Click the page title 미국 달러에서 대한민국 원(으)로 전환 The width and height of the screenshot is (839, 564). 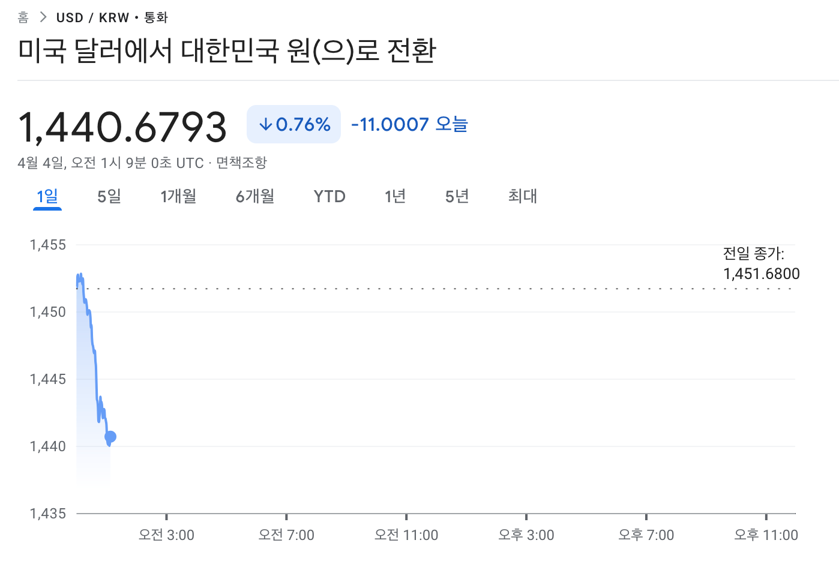pyautogui.click(x=227, y=50)
